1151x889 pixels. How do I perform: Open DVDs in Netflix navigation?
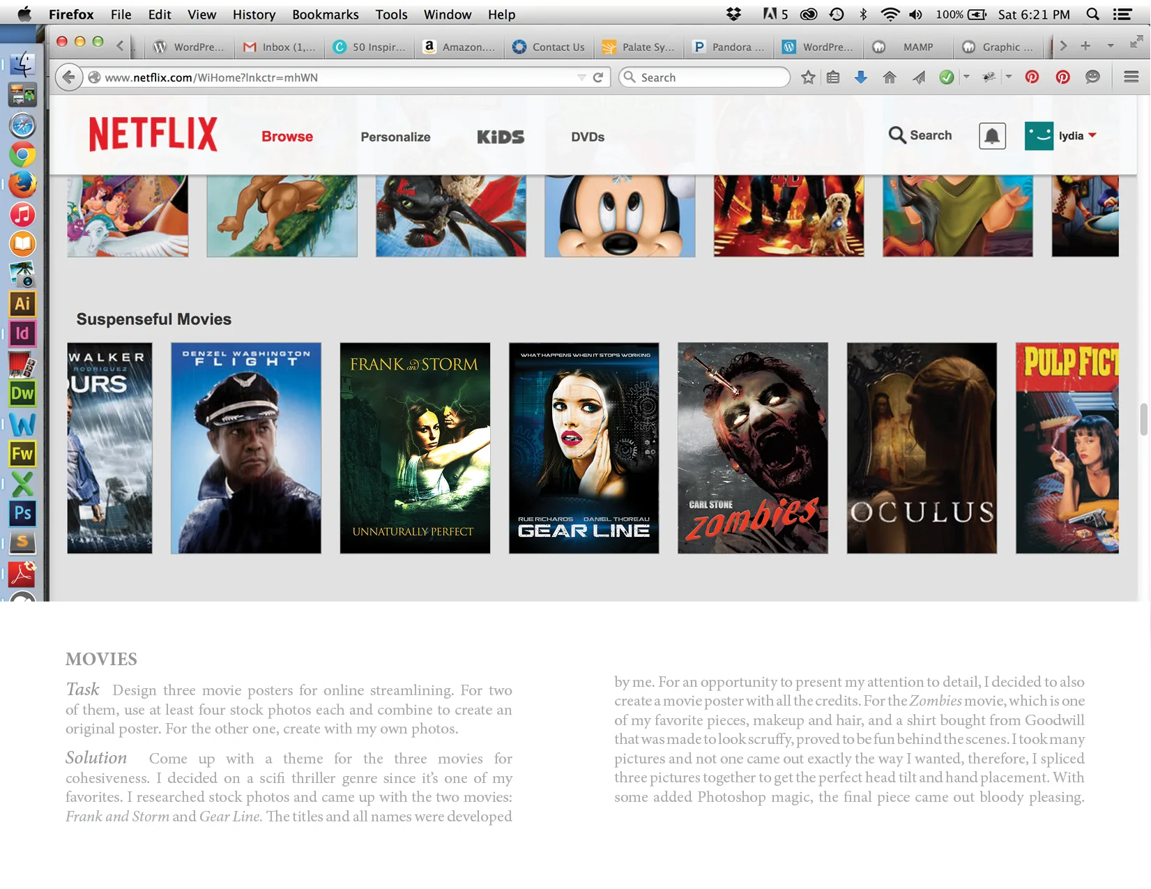(x=588, y=137)
